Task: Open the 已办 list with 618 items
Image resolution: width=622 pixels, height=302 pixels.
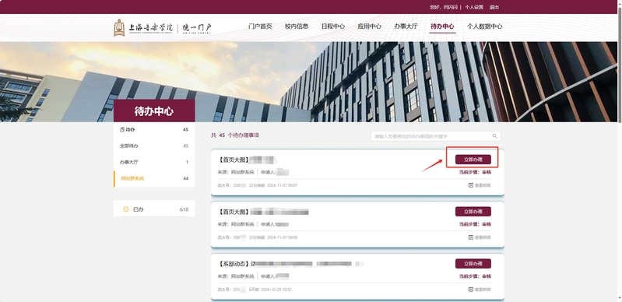Action: [154, 209]
